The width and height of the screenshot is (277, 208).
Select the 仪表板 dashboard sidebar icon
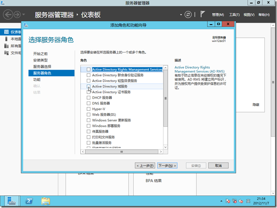6,32
